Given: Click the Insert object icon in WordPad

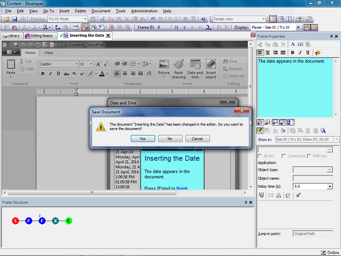Looking at the screenshot, I should click(x=211, y=69).
